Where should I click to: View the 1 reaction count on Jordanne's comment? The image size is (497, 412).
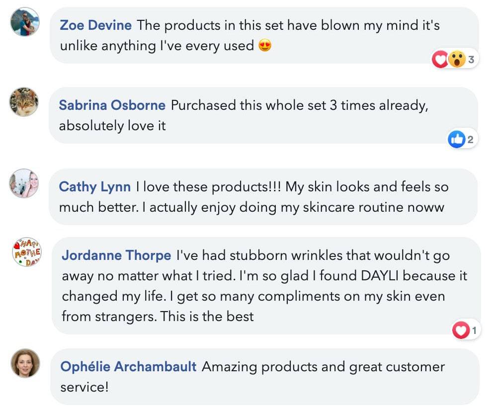pyautogui.click(x=474, y=330)
